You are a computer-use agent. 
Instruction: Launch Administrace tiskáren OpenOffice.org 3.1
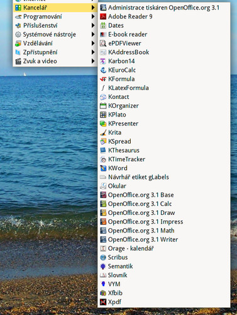164,8
